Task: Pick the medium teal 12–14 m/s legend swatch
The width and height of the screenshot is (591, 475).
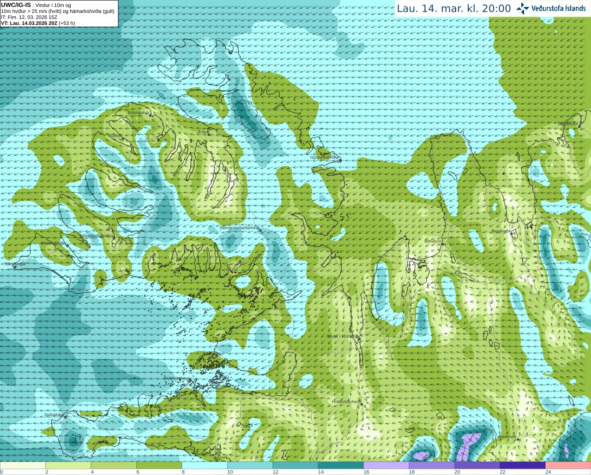Action: (x=295, y=465)
